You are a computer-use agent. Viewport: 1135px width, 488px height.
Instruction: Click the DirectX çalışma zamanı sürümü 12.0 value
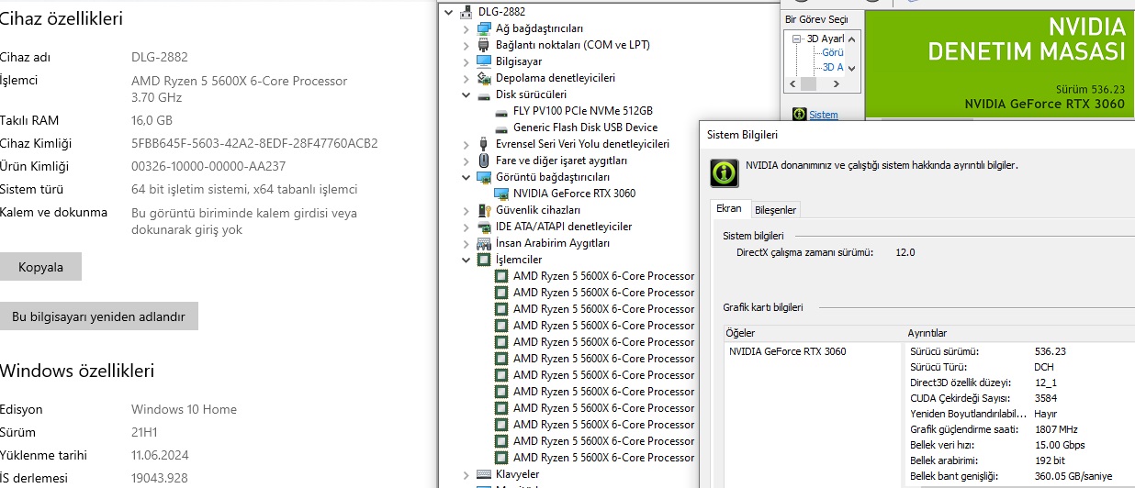[x=905, y=252]
